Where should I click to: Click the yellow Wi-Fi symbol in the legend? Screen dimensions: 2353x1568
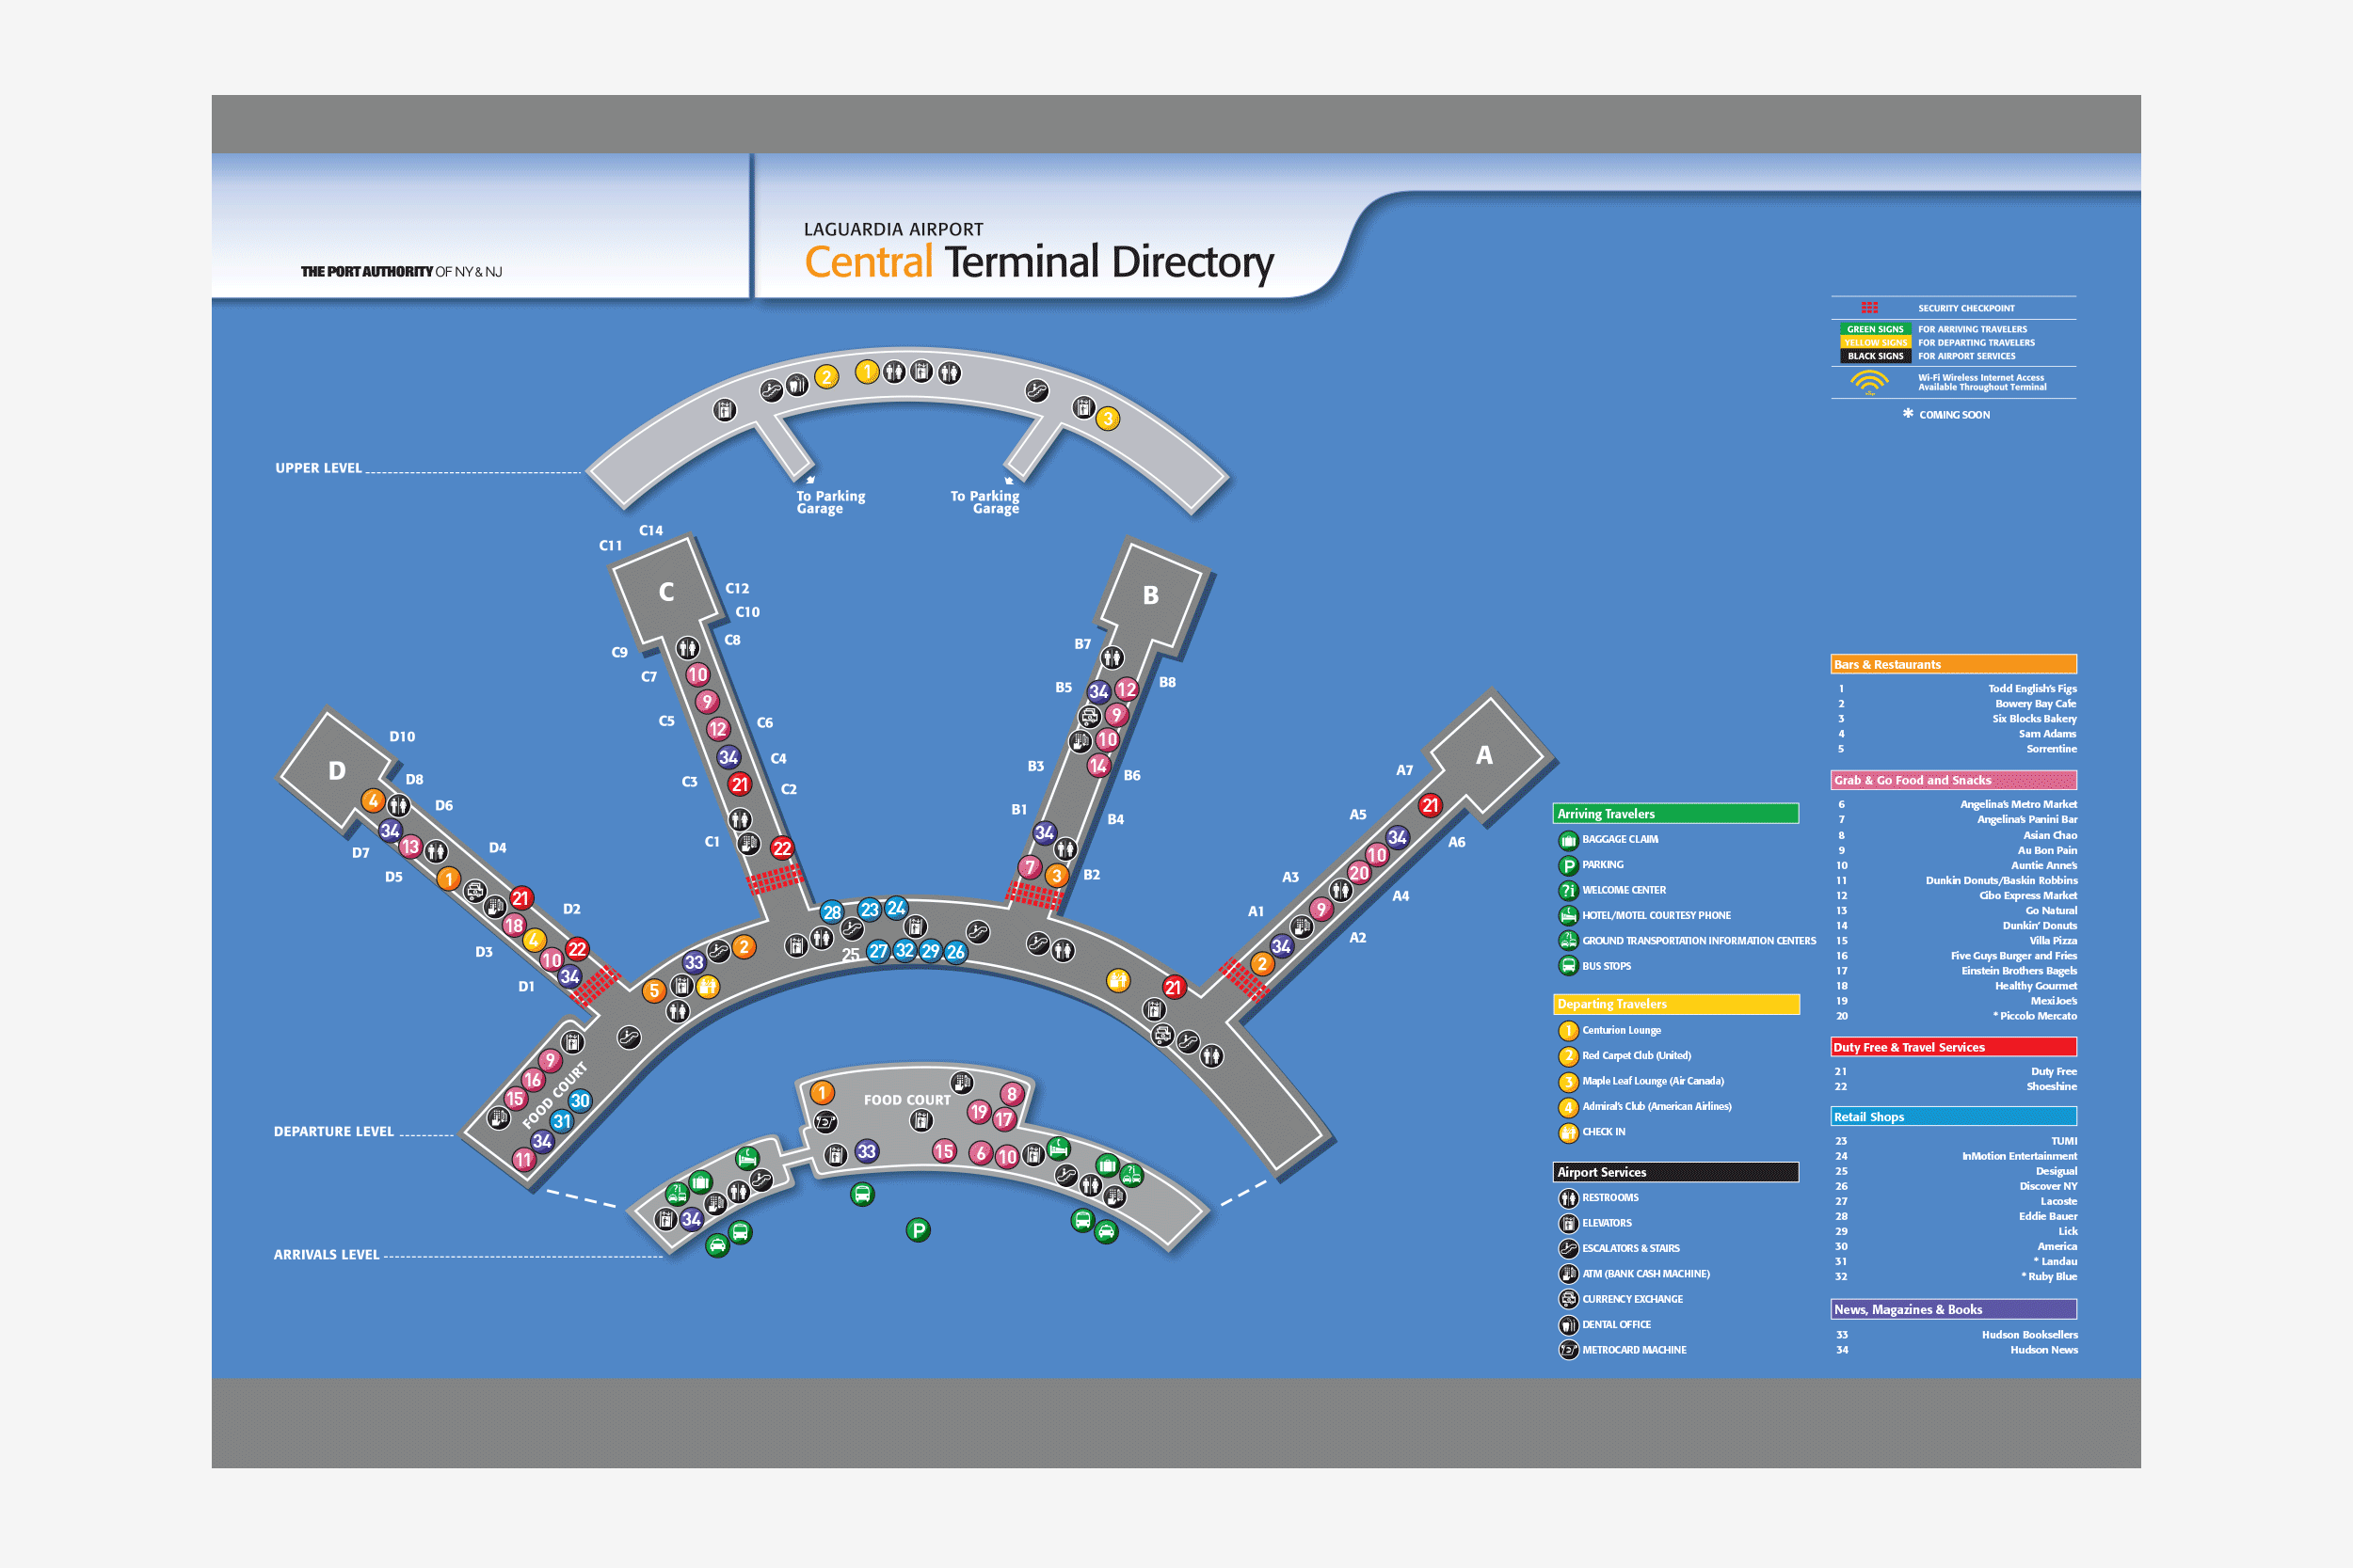[1869, 382]
